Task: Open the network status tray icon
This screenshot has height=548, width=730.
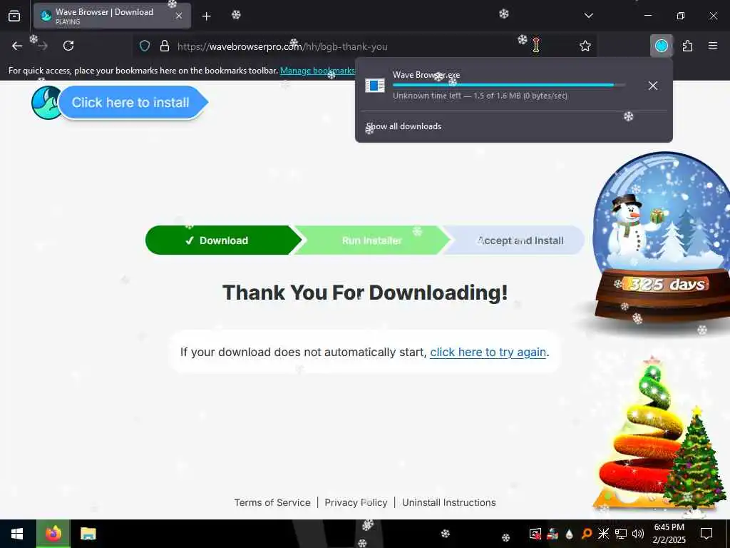Action: pos(621,534)
